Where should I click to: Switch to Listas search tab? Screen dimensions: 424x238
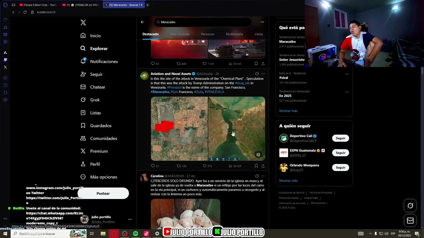coord(259,34)
